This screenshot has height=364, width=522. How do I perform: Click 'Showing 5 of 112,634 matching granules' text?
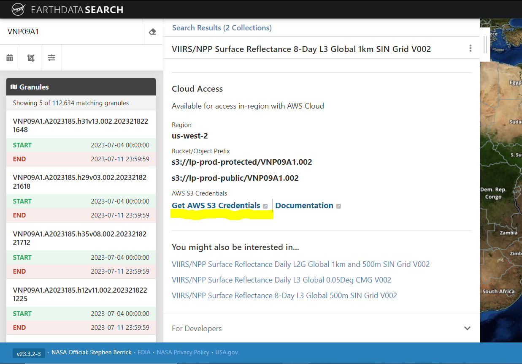(71, 103)
